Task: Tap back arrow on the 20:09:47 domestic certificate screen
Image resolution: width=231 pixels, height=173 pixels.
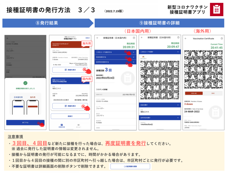Action: point(142,38)
